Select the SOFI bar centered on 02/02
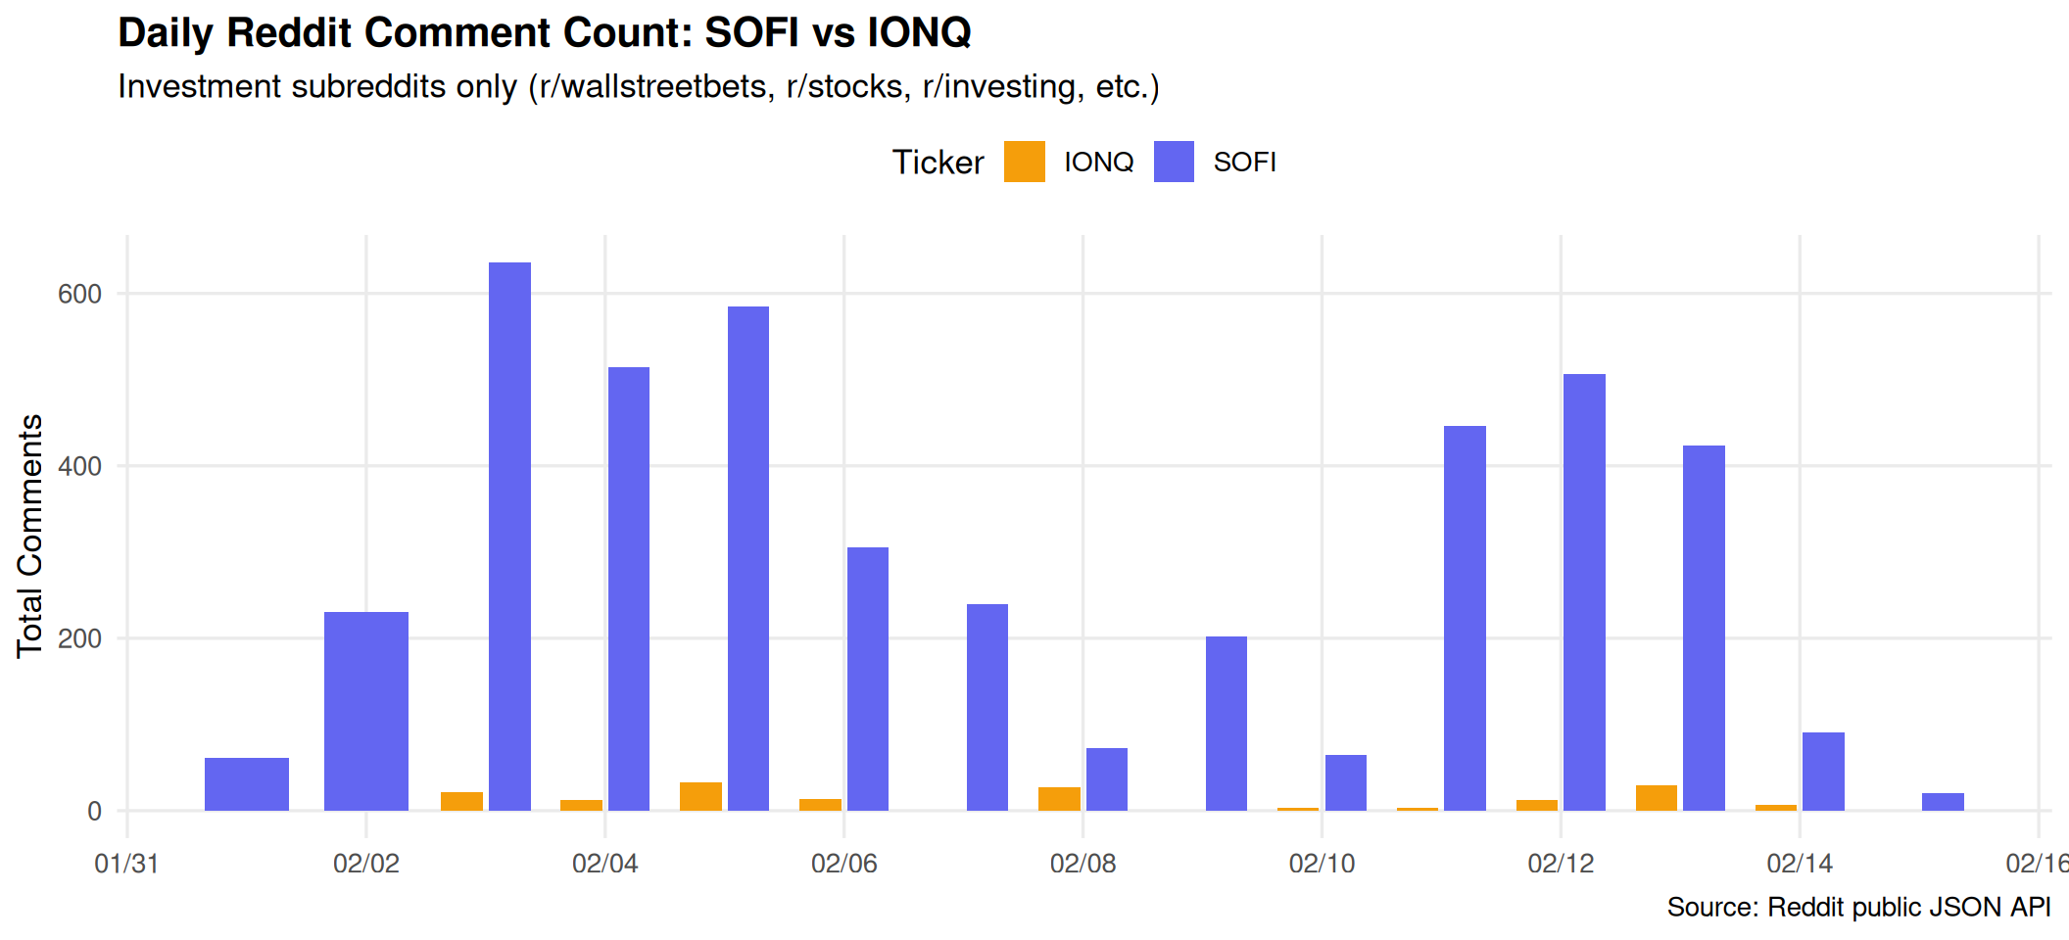Image resolution: width=2069 pixels, height=940 pixels. tap(366, 711)
